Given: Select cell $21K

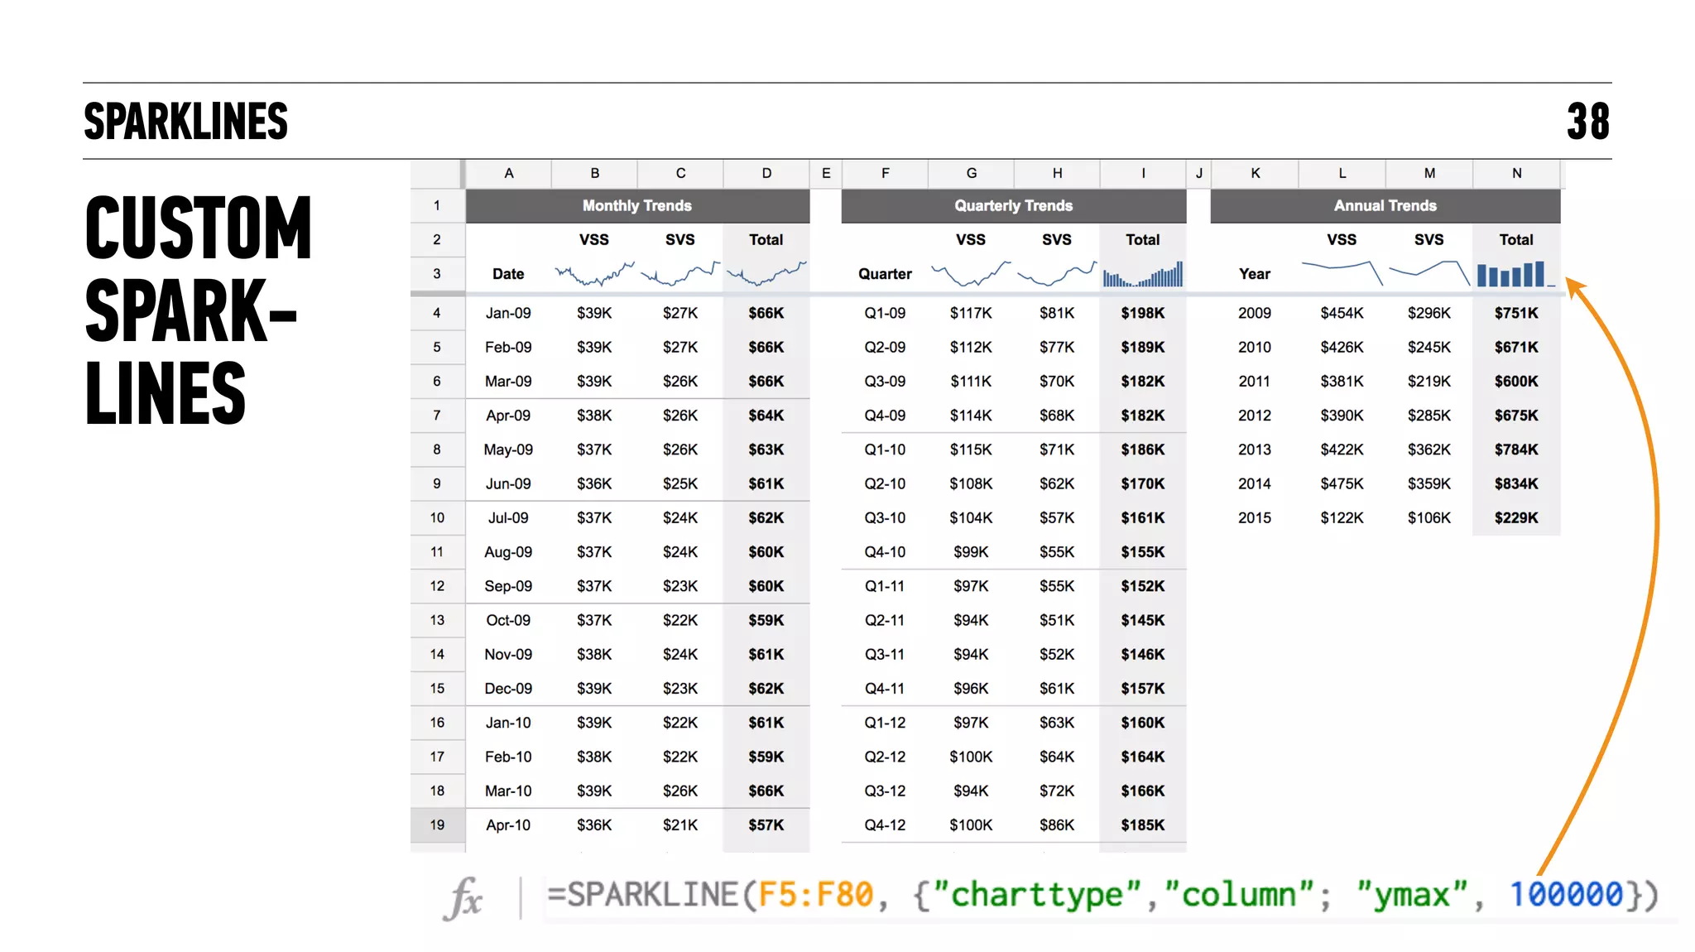Looking at the screenshot, I should click(x=680, y=825).
